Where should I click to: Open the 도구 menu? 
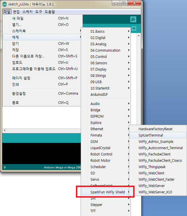click(x=38, y=12)
